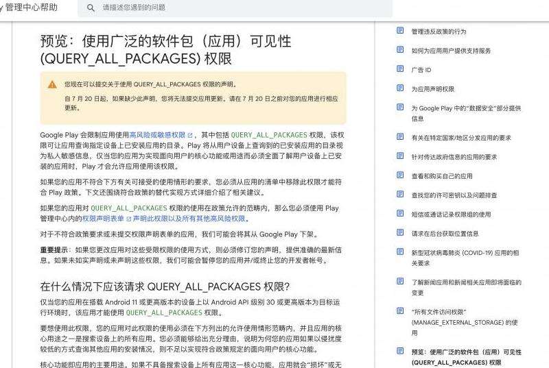The image size is (549, 368).
Task: Open the 为应用声明权限 article
Action: click(x=433, y=89)
